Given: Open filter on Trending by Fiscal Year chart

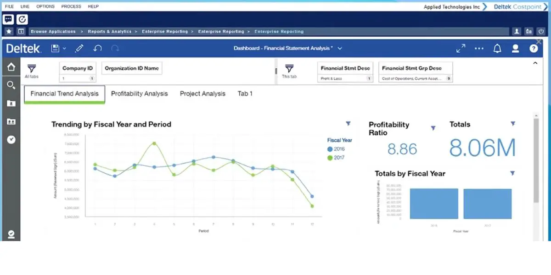Looking at the screenshot, I should click(348, 123).
